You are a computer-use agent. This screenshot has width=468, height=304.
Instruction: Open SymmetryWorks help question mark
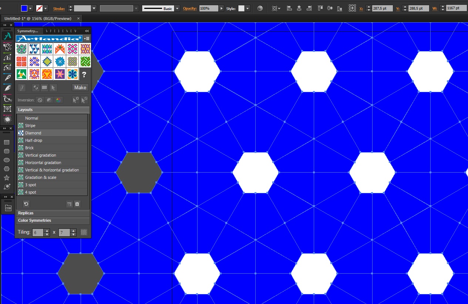(x=84, y=74)
